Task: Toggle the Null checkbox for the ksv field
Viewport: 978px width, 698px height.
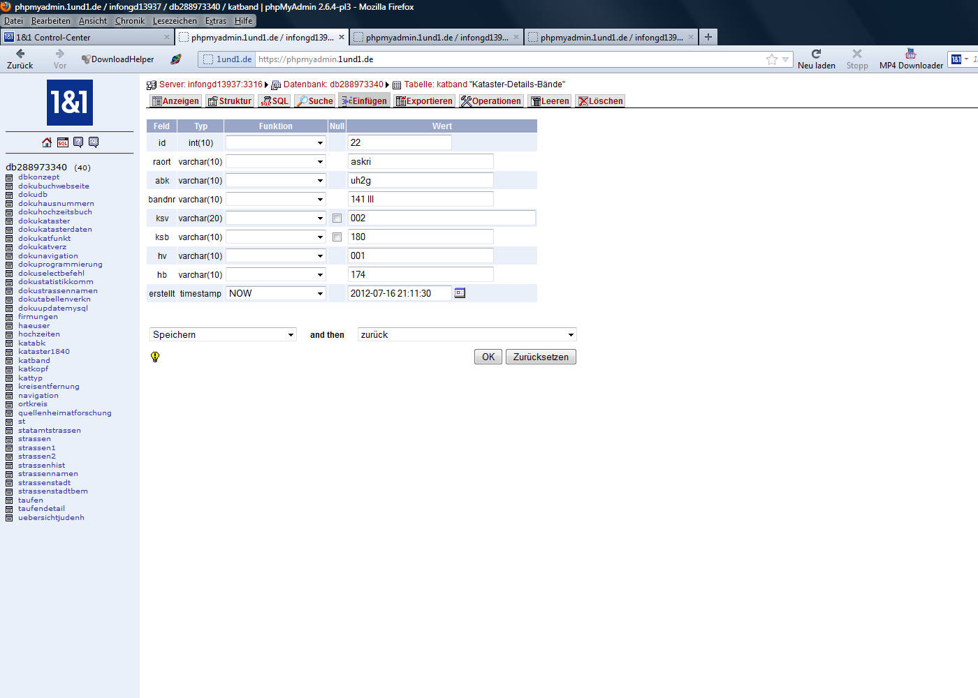Action: tap(337, 218)
